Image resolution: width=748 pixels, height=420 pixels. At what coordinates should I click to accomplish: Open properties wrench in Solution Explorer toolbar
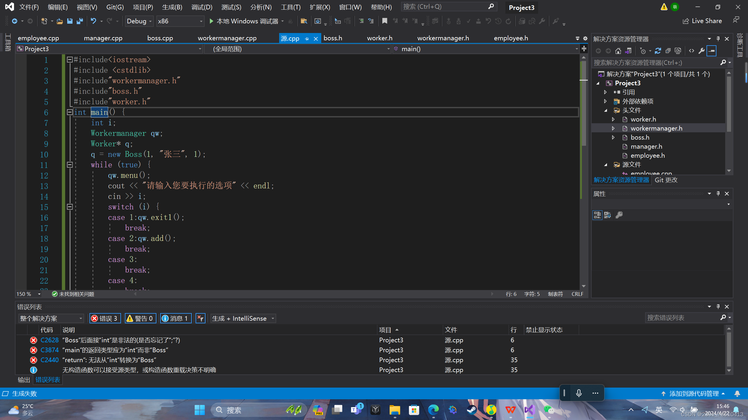(701, 51)
